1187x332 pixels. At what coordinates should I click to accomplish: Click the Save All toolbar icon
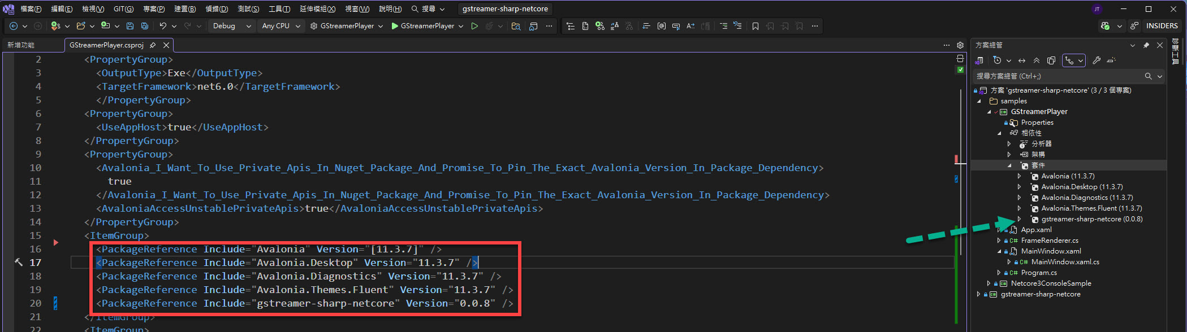[x=145, y=26]
